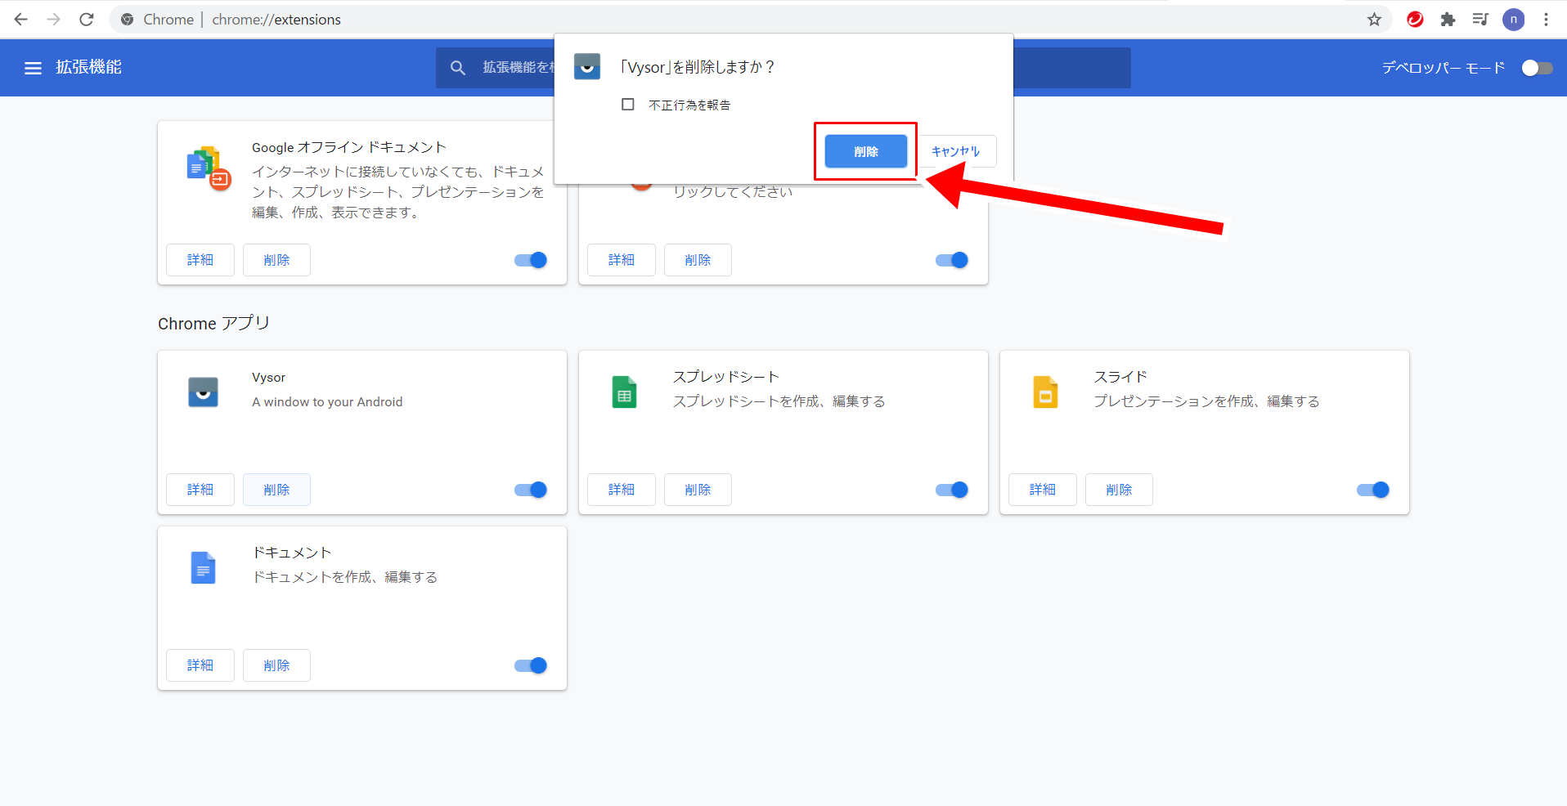
Task: Open the hamburger menu beside 拡張機能
Action: pos(33,68)
